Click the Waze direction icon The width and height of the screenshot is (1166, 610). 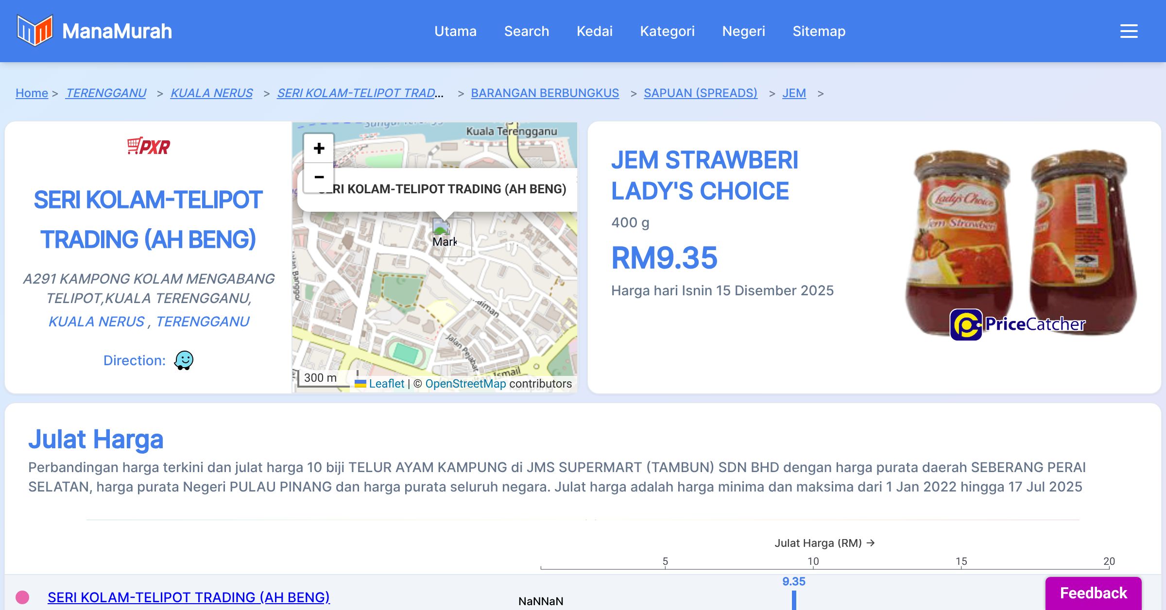tap(184, 360)
